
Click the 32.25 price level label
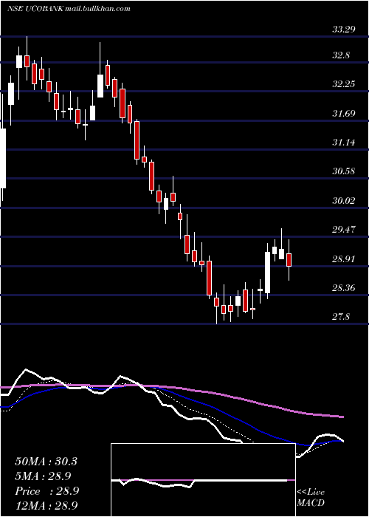tap(344, 84)
